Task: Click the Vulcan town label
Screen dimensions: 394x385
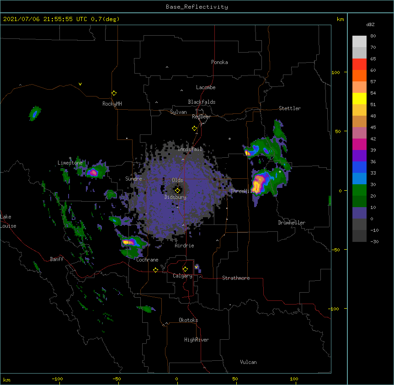Action: pyautogui.click(x=248, y=362)
